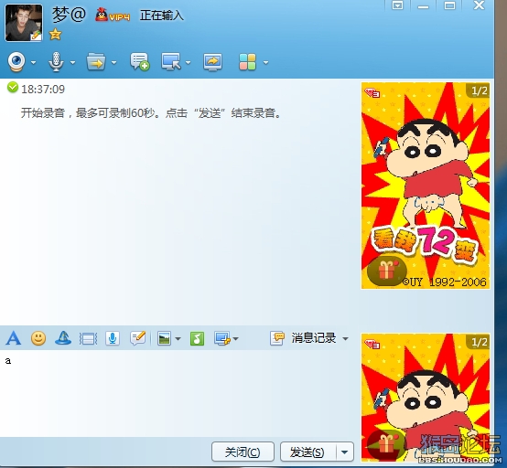This screenshot has height=468, width=507.
Task: Click the screen share monitor icon
Action: (212, 61)
